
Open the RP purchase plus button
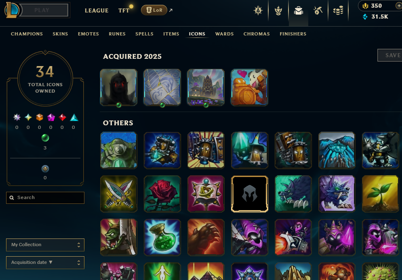[399, 6]
